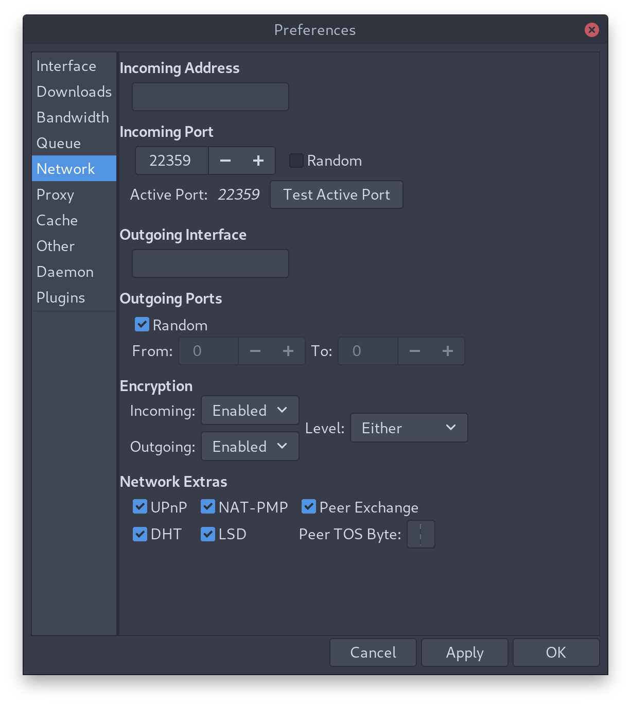
Task: Show the Cache preferences
Action: point(74,220)
